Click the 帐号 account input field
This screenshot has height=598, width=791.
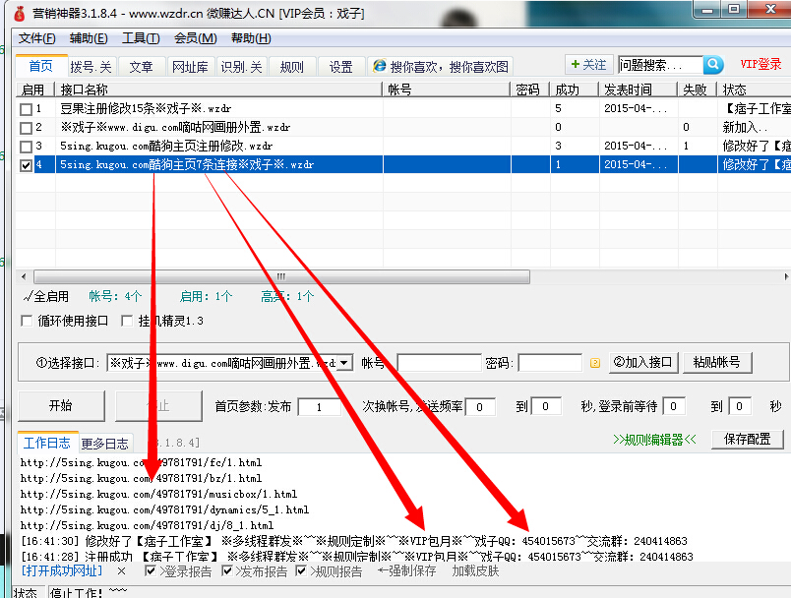(440, 363)
